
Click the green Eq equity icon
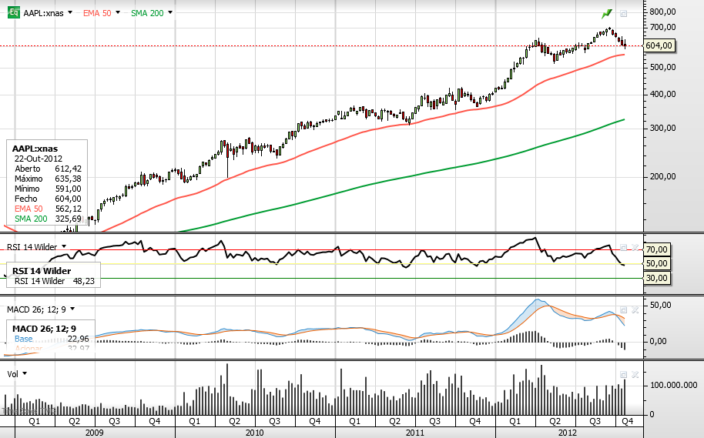pyautogui.click(x=13, y=12)
